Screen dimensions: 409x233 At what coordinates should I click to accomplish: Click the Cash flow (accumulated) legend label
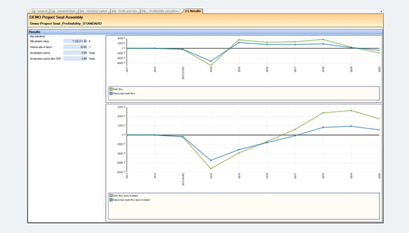(125, 195)
